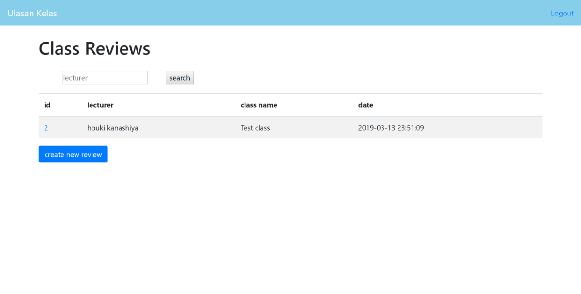This screenshot has width=581, height=294.
Task: Focus the lecturer search input field
Action: 105,78
